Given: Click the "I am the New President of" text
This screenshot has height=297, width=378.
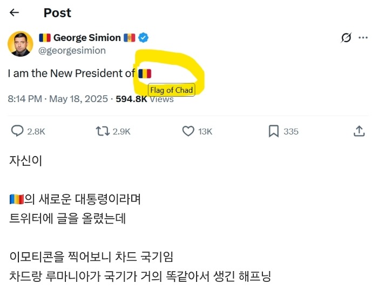Looking at the screenshot, I should 71,73.
